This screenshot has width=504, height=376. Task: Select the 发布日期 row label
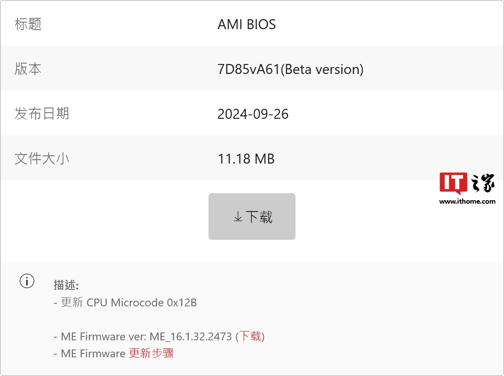42,114
